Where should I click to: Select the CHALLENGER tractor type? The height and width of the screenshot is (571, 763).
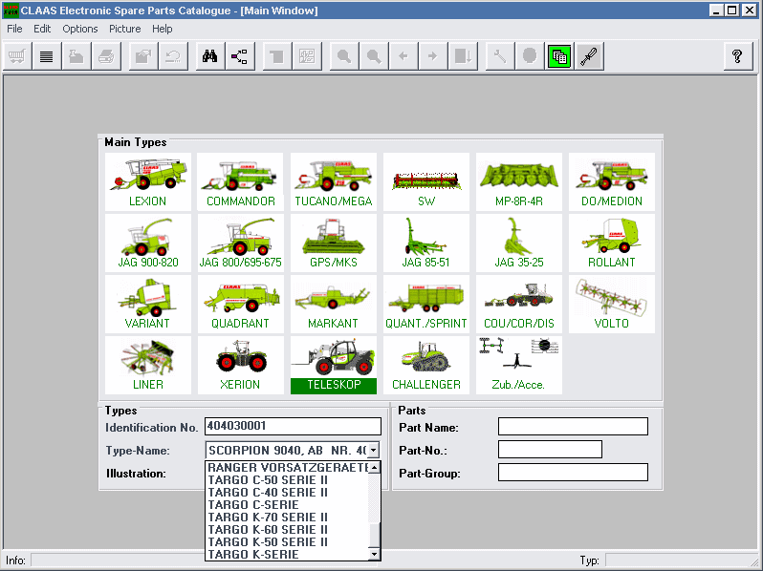pyautogui.click(x=426, y=366)
